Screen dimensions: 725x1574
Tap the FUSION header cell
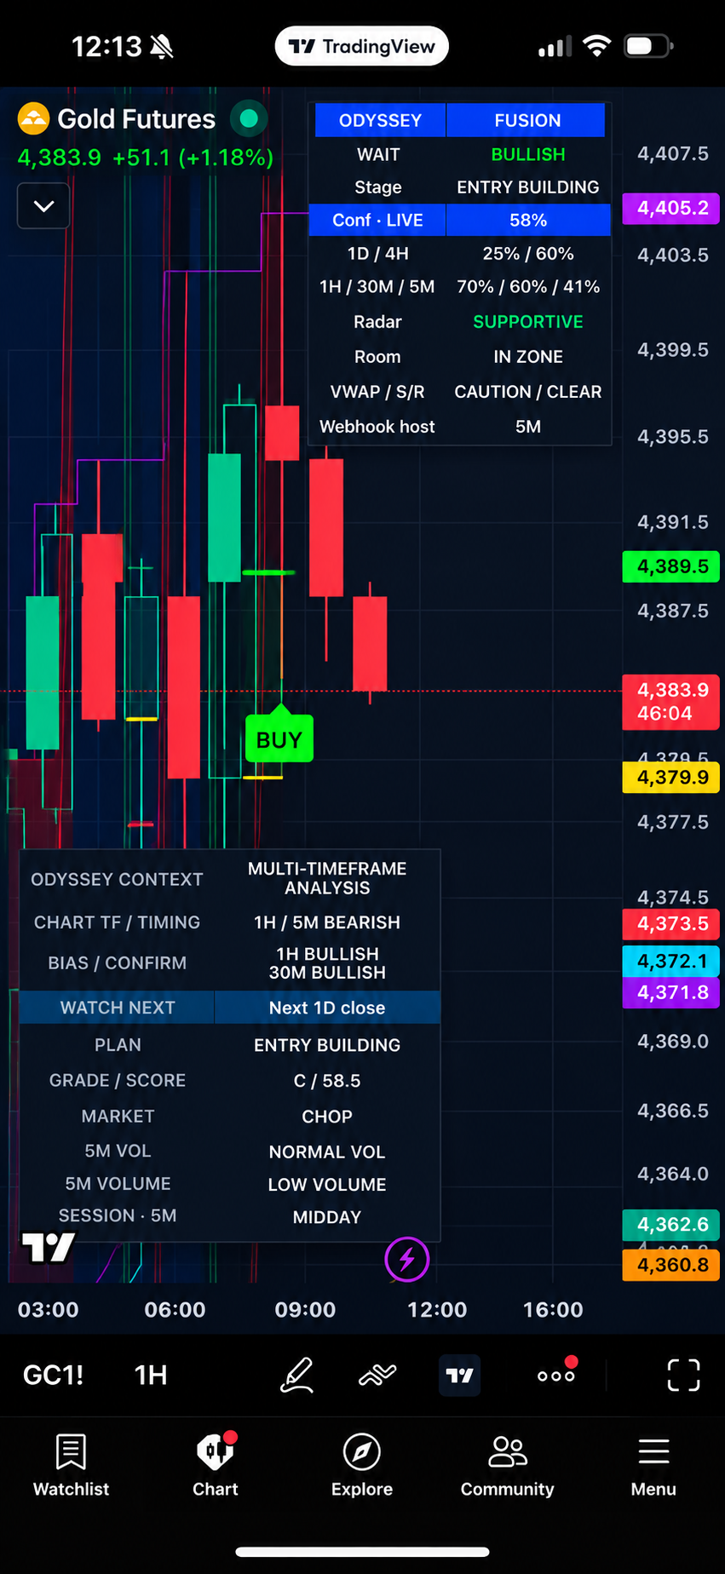[x=527, y=120]
